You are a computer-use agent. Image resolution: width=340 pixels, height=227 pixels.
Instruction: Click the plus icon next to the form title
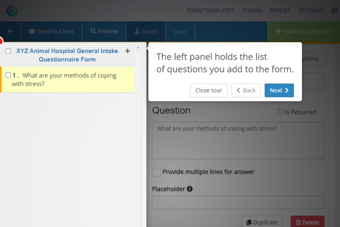pyautogui.click(x=127, y=51)
